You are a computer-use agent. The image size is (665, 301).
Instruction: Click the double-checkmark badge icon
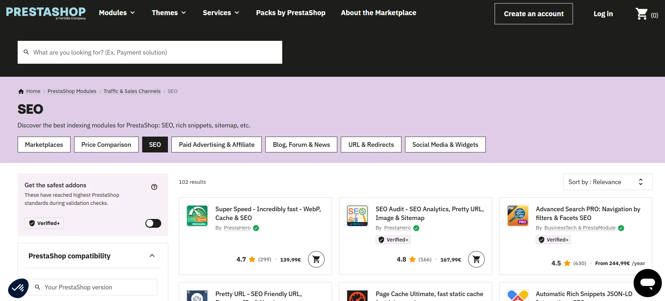18,288
